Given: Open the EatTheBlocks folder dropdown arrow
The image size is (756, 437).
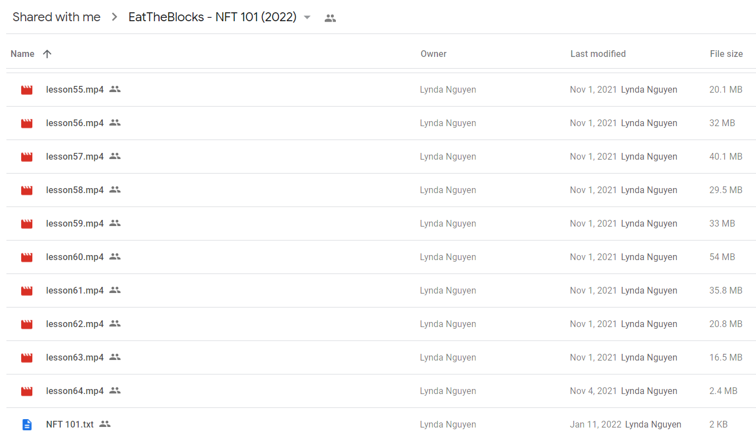Looking at the screenshot, I should [307, 17].
